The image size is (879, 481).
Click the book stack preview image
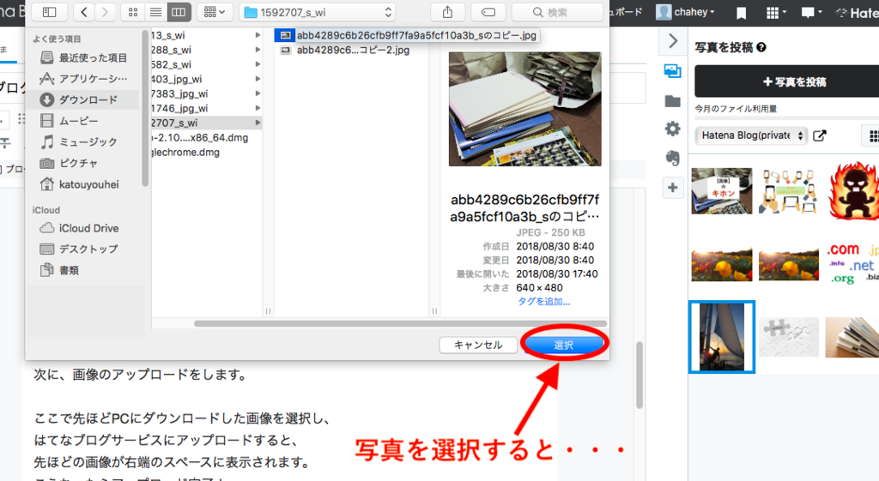pyautogui.click(x=524, y=109)
